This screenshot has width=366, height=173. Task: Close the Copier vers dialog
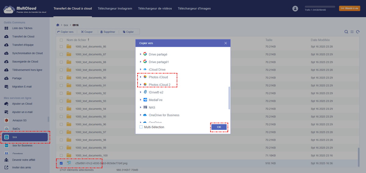(x=226, y=43)
